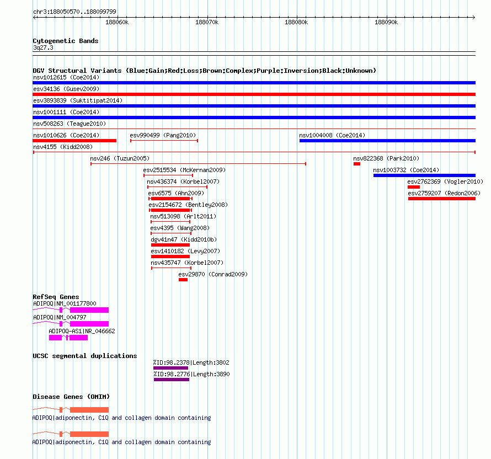The height and width of the screenshot is (459, 491).
Task: Click the RefSeq Genes track title
Action: (x=56, y=296)
